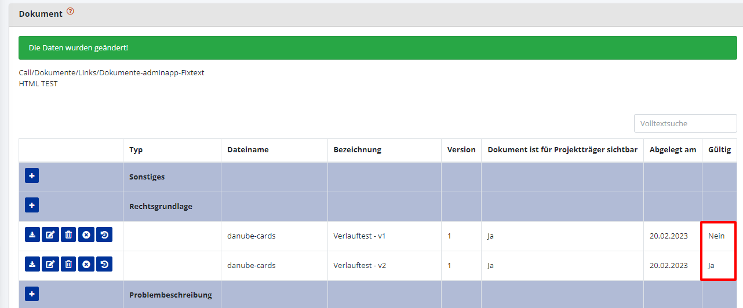This screenshot has width=743, height=308.
Task: Delete the Verlauftest - v1 document
Action: click(68, 234)
